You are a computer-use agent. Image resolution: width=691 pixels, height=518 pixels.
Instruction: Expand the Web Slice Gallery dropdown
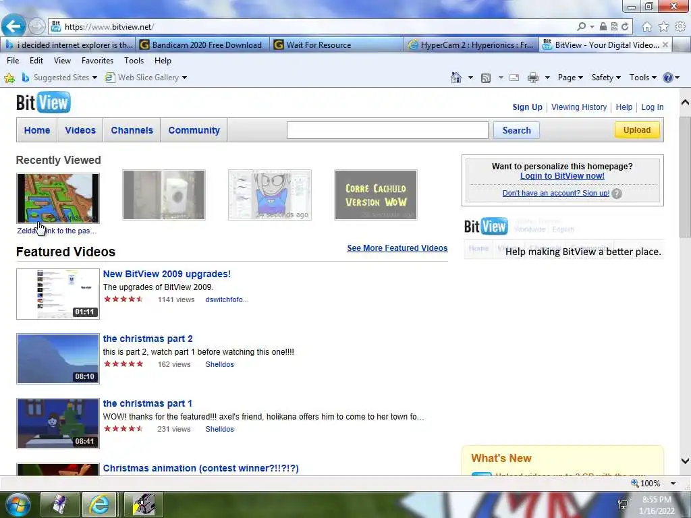point(184,78)
